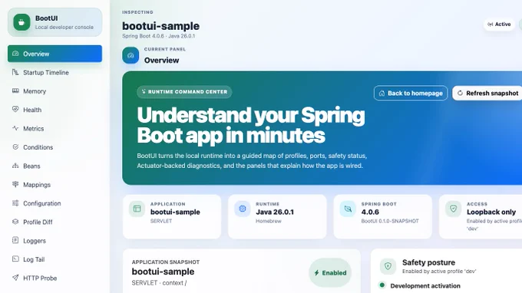This screenshot has height=293, width=522.
Task: Click the 'Homebrew' runtime vendor label
Action: pos(269,221)
